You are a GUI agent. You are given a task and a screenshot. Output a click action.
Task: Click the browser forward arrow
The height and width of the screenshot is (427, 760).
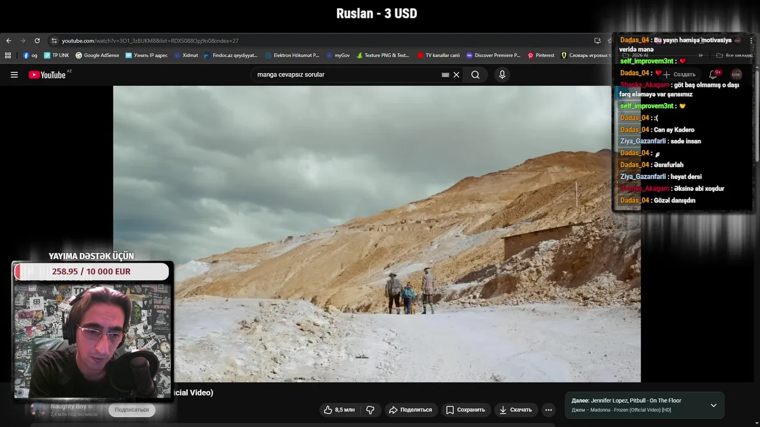click(23, 41)
